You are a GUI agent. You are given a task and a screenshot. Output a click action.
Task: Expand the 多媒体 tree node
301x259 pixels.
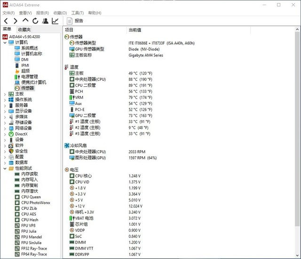point(5,117)
